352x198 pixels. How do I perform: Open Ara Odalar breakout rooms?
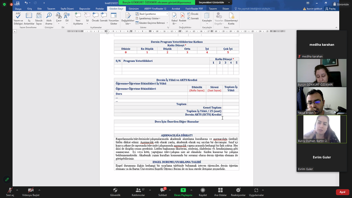220,190
